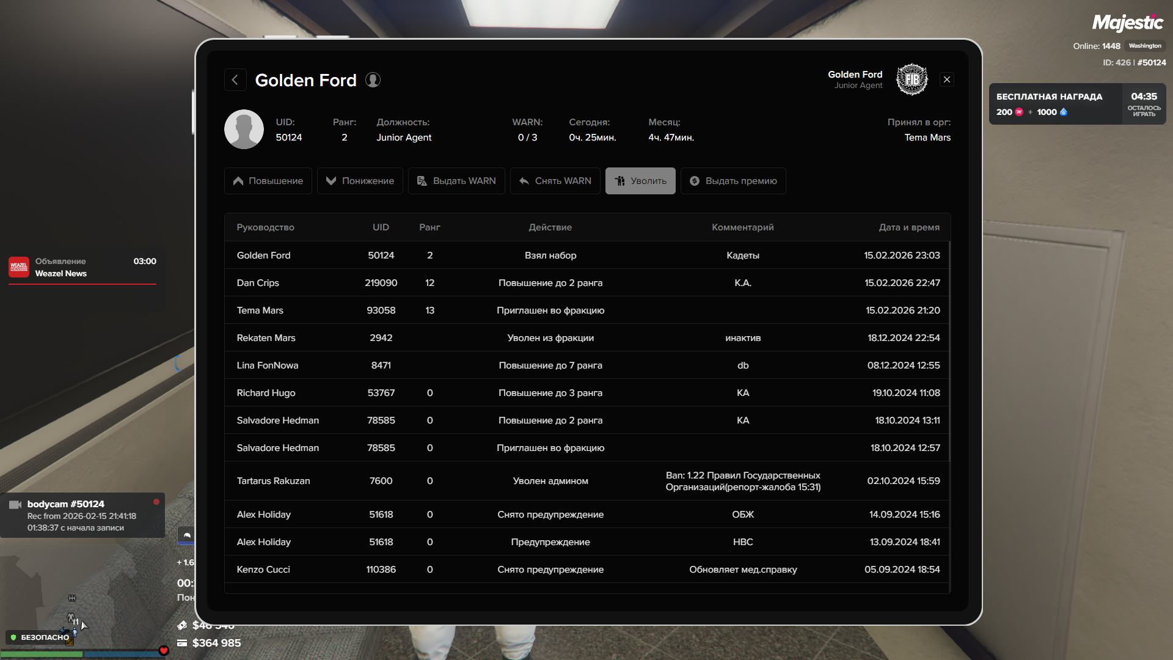The image size is (1173, 660).
Task: Click the back arrow button
Action: 235,80
